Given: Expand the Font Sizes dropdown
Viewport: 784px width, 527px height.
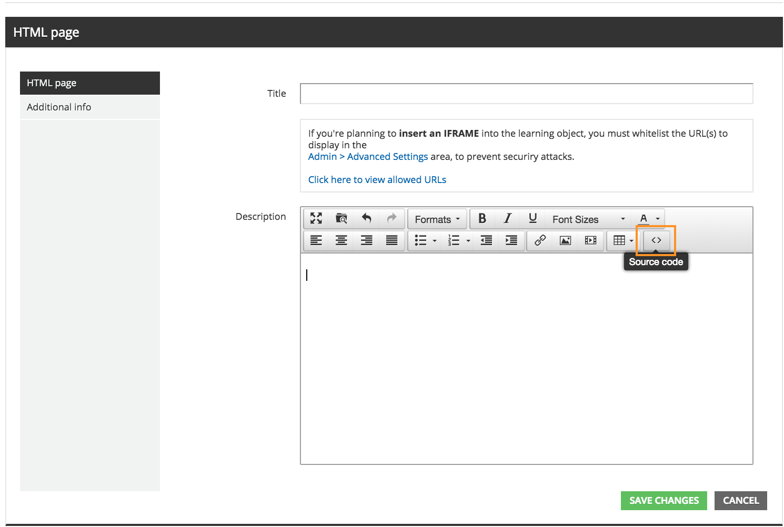Looking at the screenshot, I should pos(588,219).
